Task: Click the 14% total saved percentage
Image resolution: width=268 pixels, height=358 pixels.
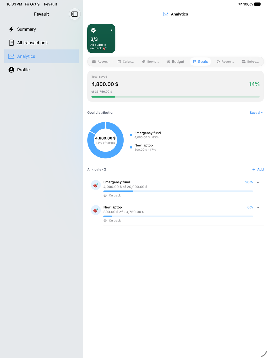Action: pyautogui.click(x=254, y=84)
